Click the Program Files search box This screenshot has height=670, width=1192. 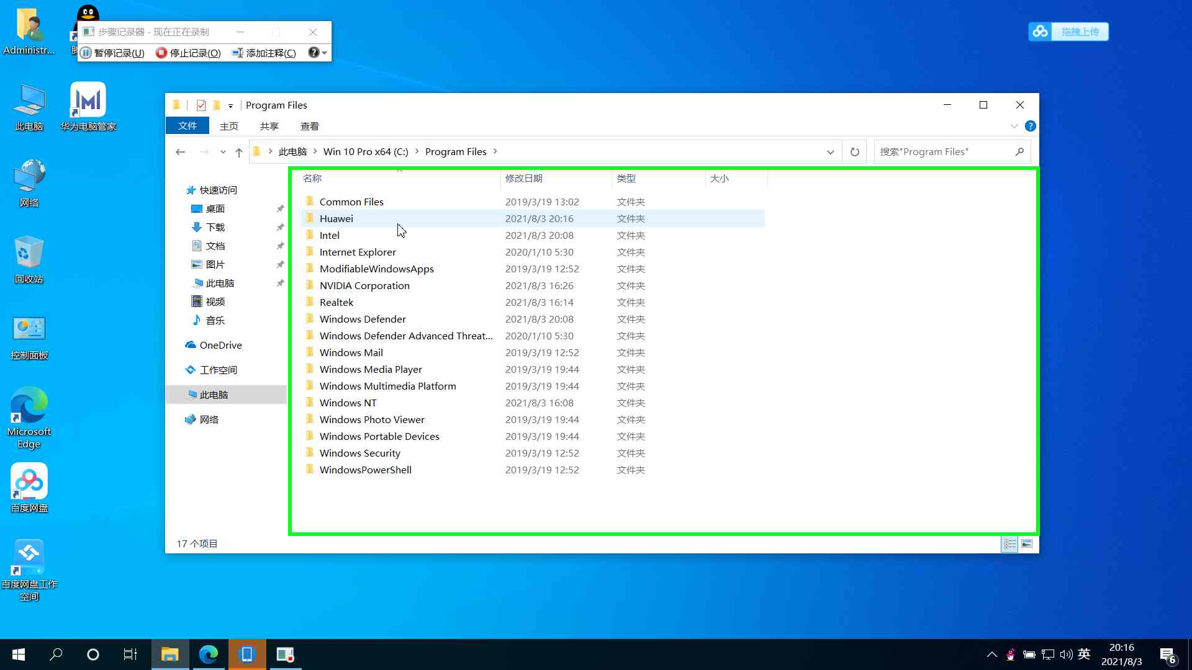point(944,152)
